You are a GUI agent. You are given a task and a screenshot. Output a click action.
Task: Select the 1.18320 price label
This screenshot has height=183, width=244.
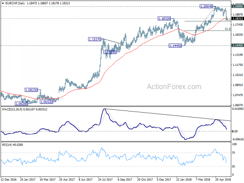[164, 19]
